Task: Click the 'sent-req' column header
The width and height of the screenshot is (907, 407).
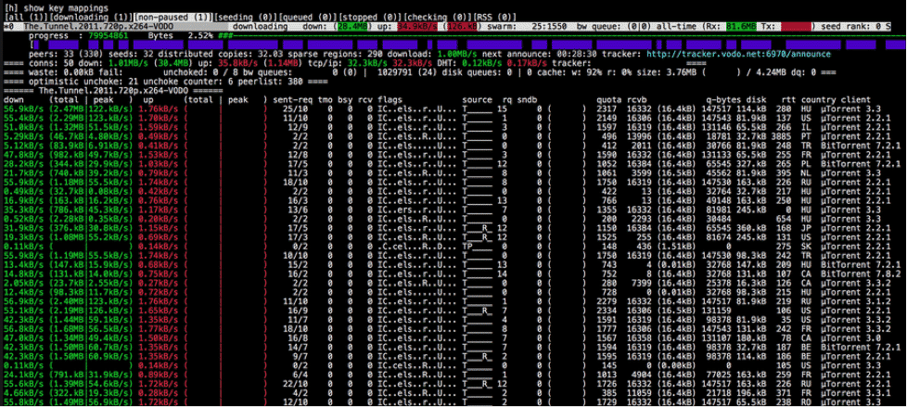Action: 291,100
